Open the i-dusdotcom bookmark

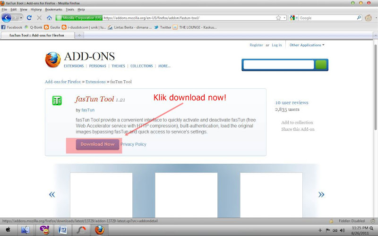84,27
